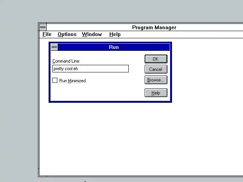The width and height of the screenshot is (243, 182).
Task: Open the Window menu
Action: pyautogui.click(x=92, y=34)
